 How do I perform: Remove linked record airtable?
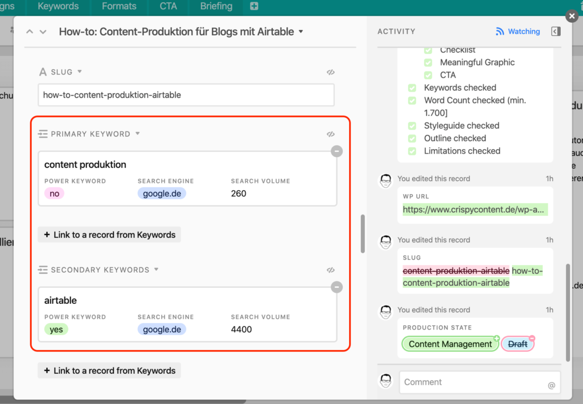337,287
